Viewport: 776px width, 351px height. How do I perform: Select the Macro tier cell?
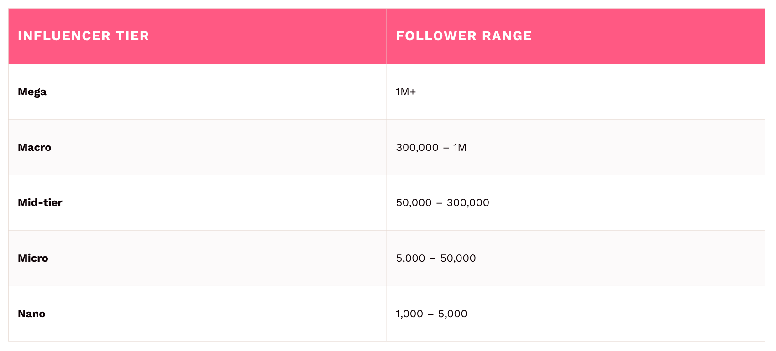[35, 147]
